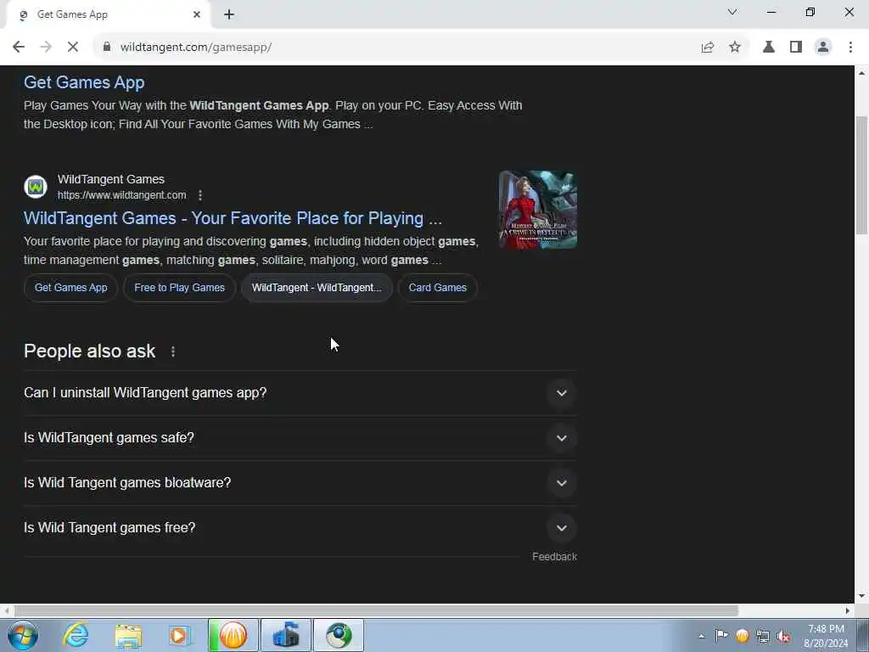
Task: Click Action Center flag tray icon
Action: (x=721, y=635)
